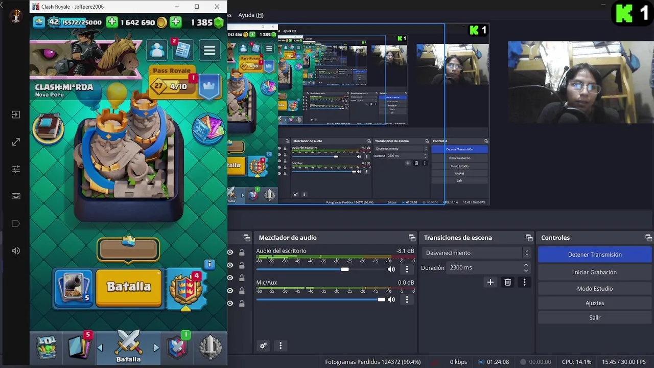Adjust the Mic/Aux volume slider
The width and height of the screenshot is (654, 368).
coord(320,300)
